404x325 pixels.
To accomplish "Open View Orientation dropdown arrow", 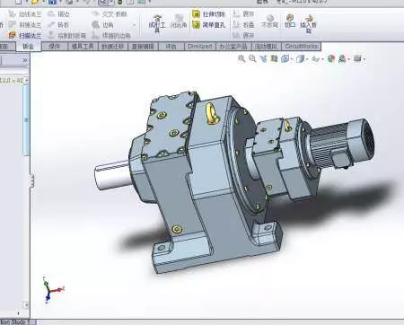I will [x=292, y=59].
